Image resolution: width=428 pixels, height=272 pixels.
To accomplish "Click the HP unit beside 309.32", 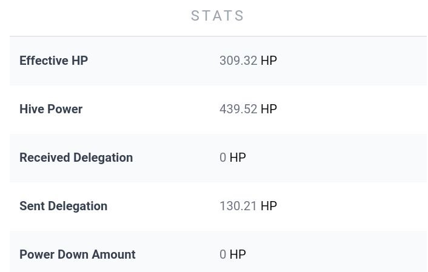I will [x=269, y=61].
